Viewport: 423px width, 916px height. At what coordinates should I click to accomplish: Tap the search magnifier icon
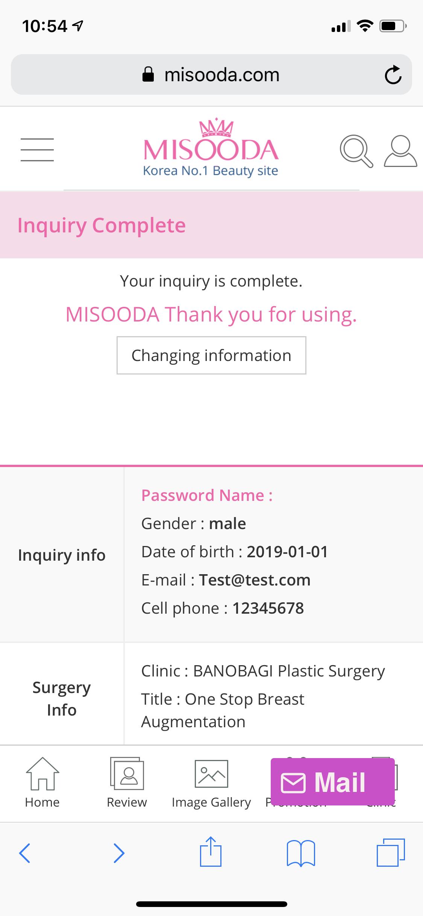(x=356, y=151)
